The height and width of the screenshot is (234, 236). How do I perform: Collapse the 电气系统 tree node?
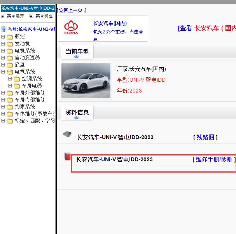pyautogui.click(x=3, y=72)
